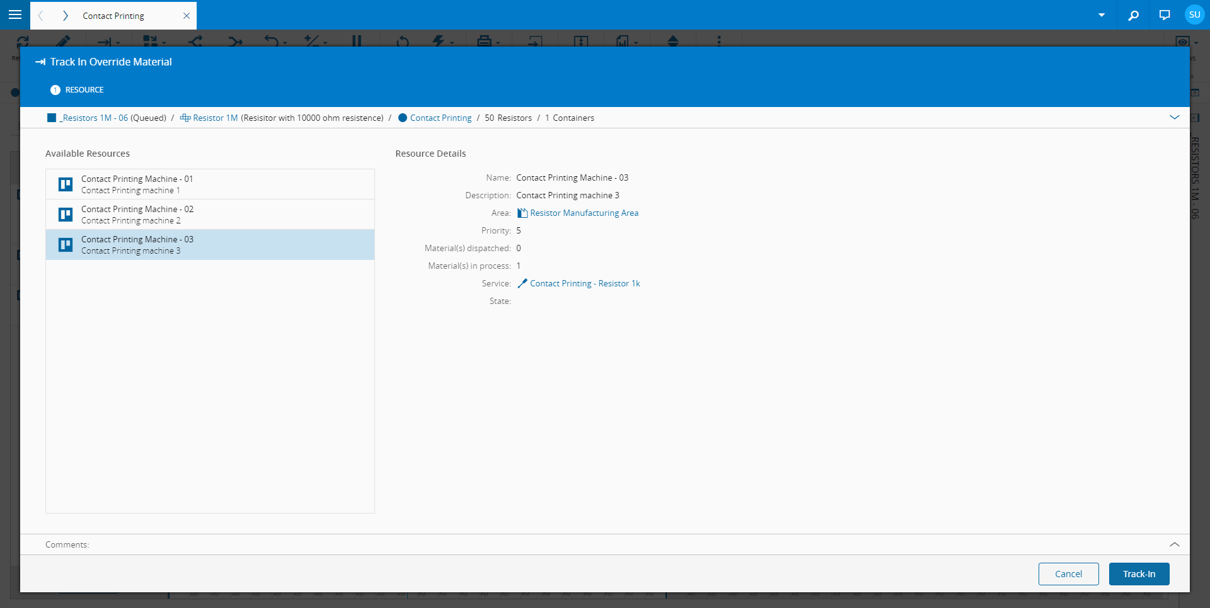1210x608 pixels.
Task: Click the forward navigation arrow
Action: pyautogui.click(x=65, y=16)
